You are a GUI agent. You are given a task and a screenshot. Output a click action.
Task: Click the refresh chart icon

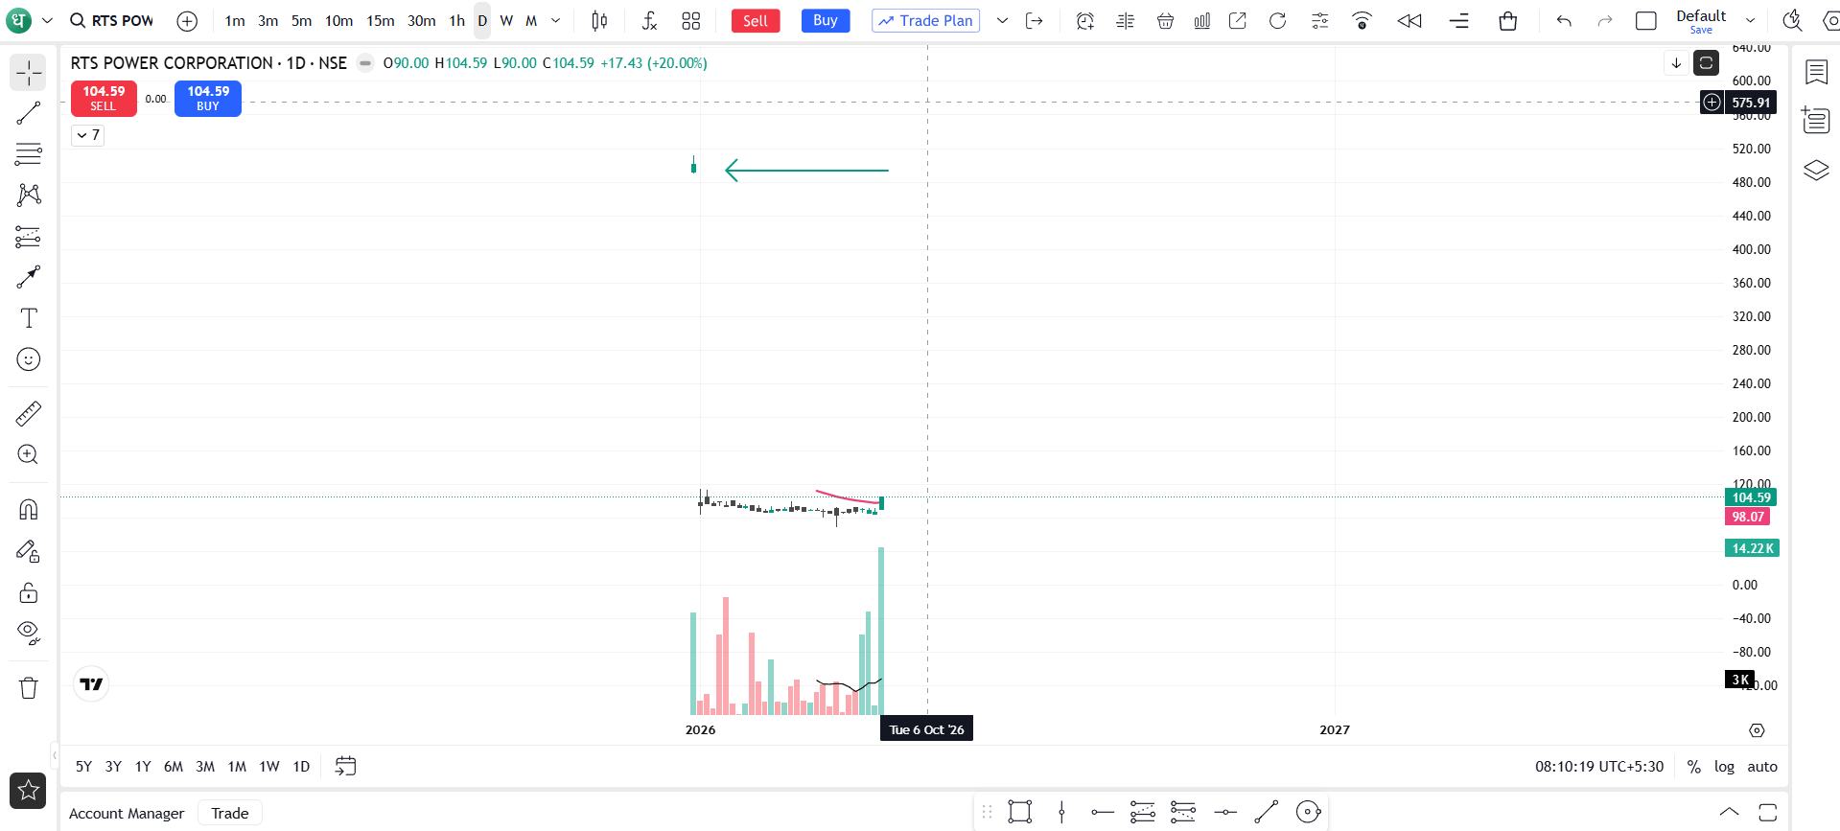[x=1277, y=21]
